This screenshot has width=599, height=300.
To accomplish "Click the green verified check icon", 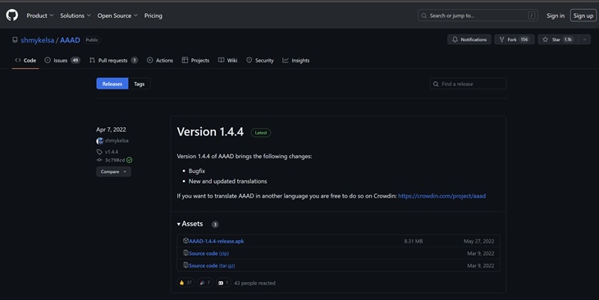I will click(x=130, y=160).
